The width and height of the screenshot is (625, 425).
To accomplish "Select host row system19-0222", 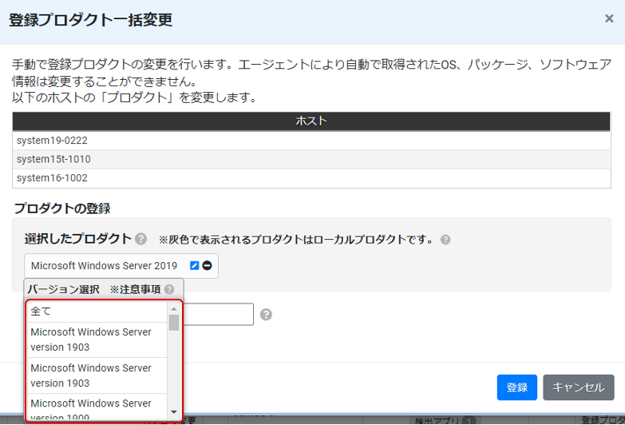I will point(311,141).
